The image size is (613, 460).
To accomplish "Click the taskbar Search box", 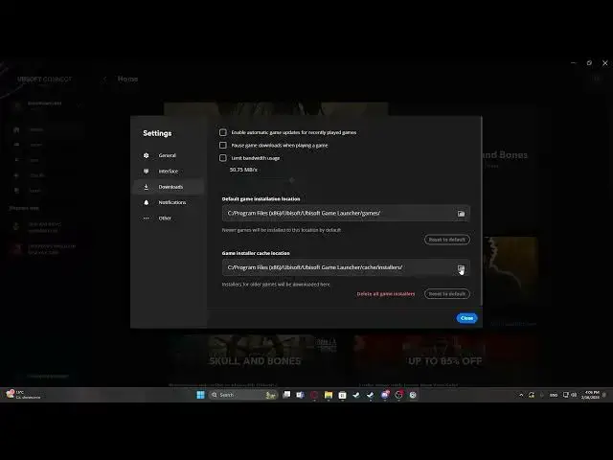I will (x=243, y=395).
